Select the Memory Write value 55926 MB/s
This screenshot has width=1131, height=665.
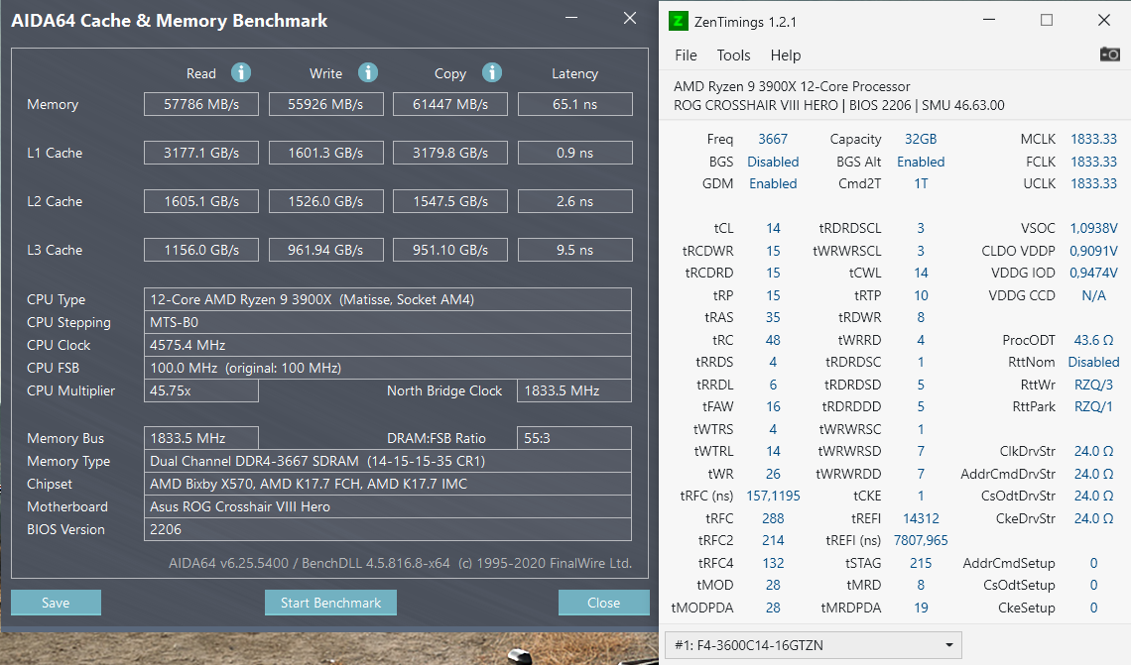[325, 104]
